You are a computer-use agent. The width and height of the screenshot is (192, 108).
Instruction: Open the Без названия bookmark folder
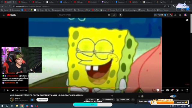coord(15,10)
